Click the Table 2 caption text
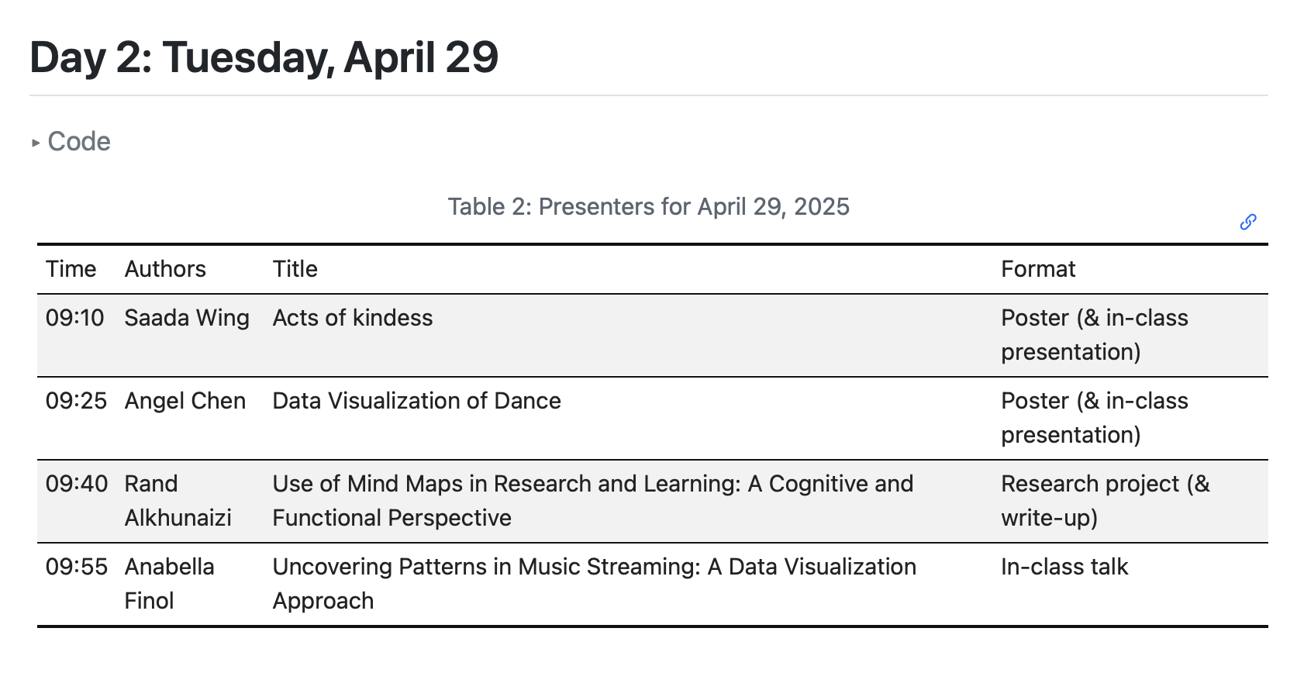Image resolution: width=1304 pixels, height=673 pixels. coord(648,207)
